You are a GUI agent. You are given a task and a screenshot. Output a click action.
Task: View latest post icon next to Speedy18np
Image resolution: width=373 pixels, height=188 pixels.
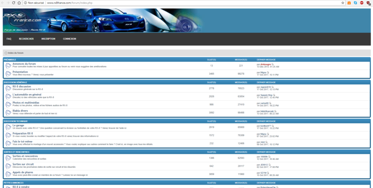point(274,95)
